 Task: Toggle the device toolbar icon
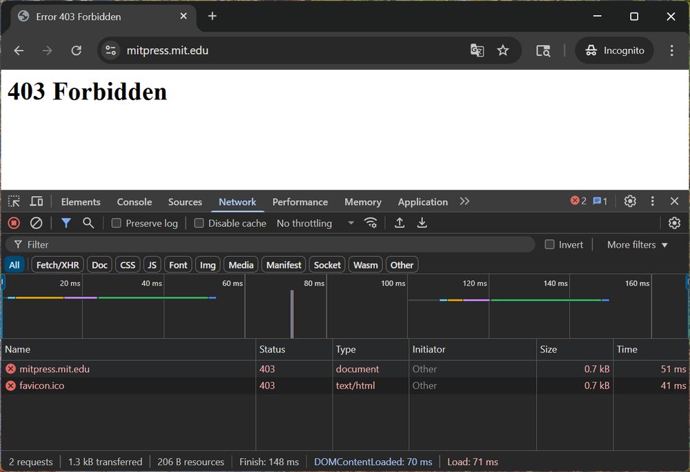[x=36, y=201]
